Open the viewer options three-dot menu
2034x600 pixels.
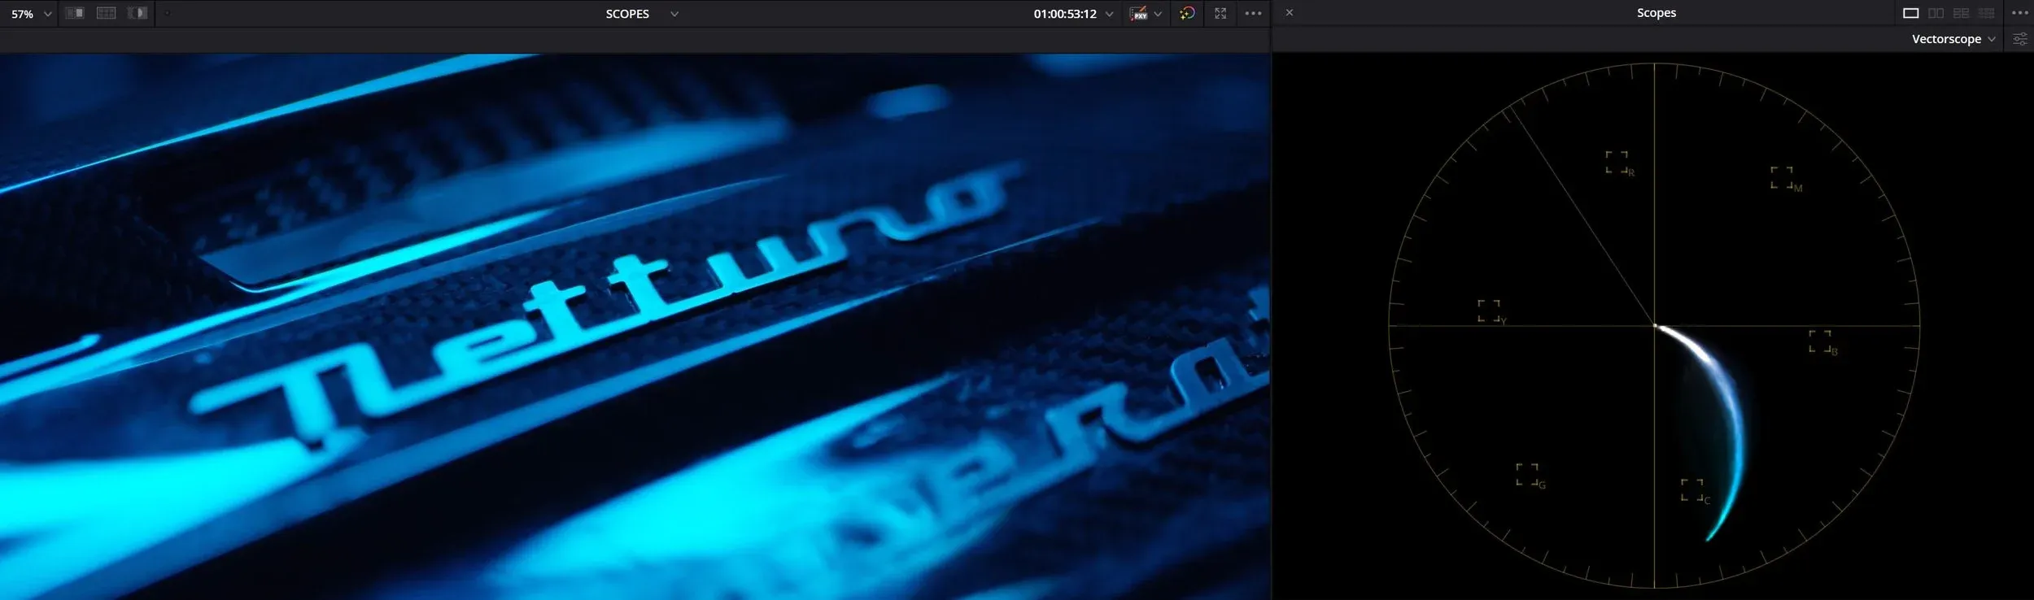pos(1253,13)
